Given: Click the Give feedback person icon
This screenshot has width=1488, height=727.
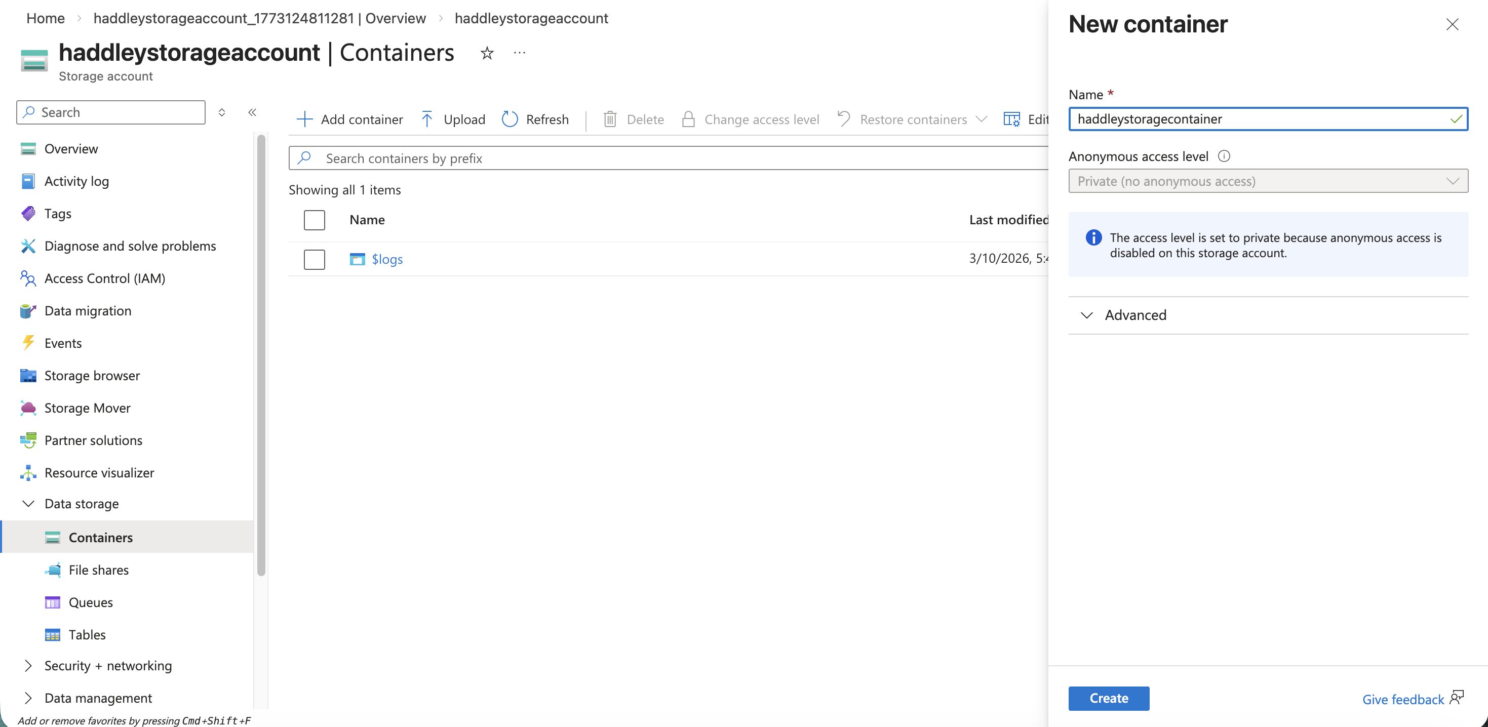Looking at the screenshot, I should 1456,698.
